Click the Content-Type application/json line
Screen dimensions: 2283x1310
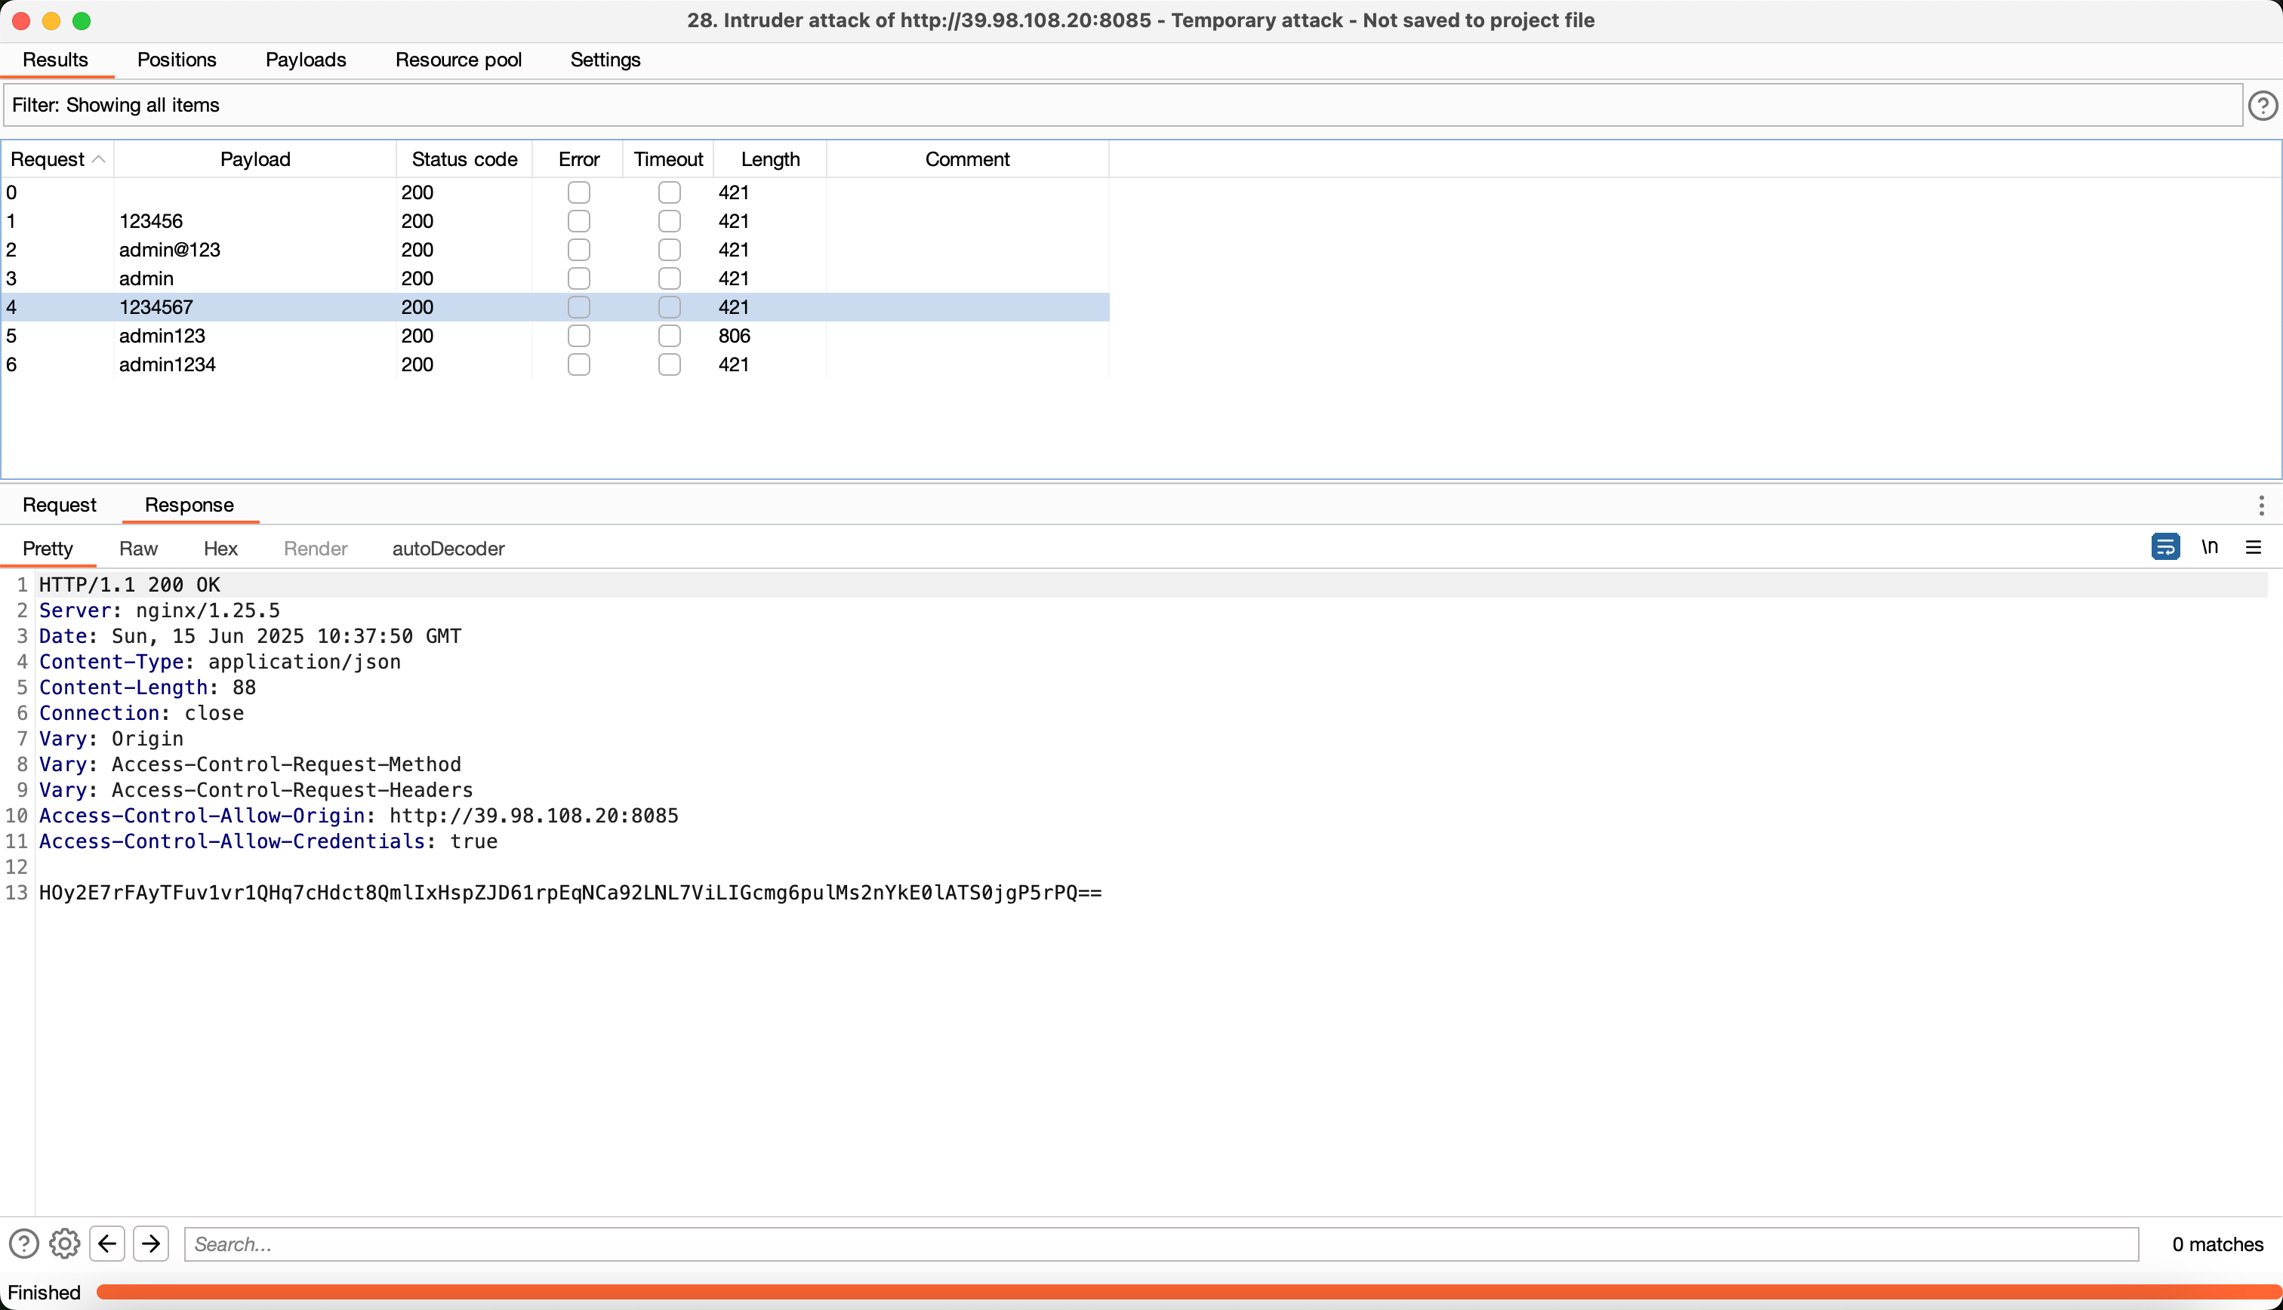[220, 661]
